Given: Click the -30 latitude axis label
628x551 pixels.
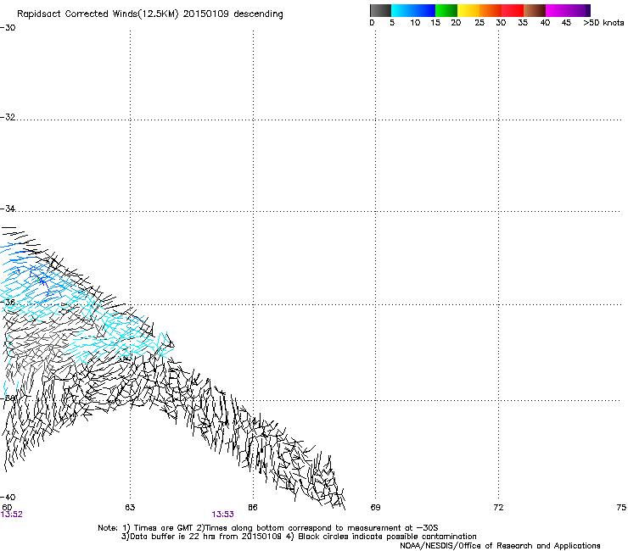Looking at the screenshot, I should point(8,28).
